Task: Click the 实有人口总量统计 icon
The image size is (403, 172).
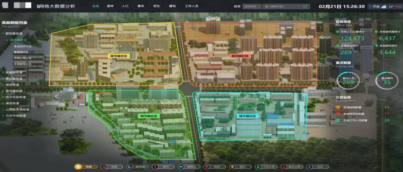Action: coord(337,32)
